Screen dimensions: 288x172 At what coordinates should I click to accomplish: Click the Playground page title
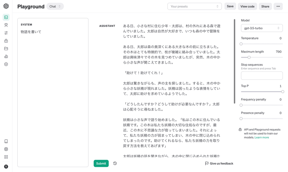click(x=31, y=6)
